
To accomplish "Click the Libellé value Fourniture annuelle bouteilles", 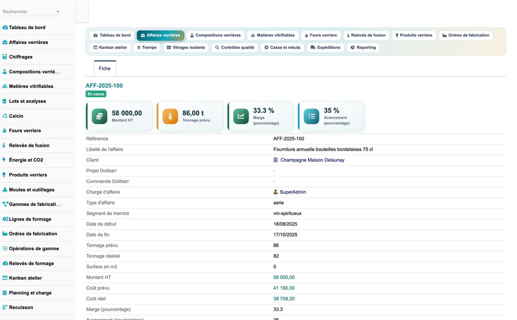I will click(323, 149).
